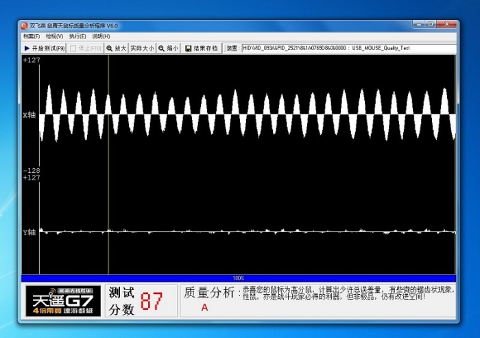Close the mouse quality analyzer window

(446, 24)
